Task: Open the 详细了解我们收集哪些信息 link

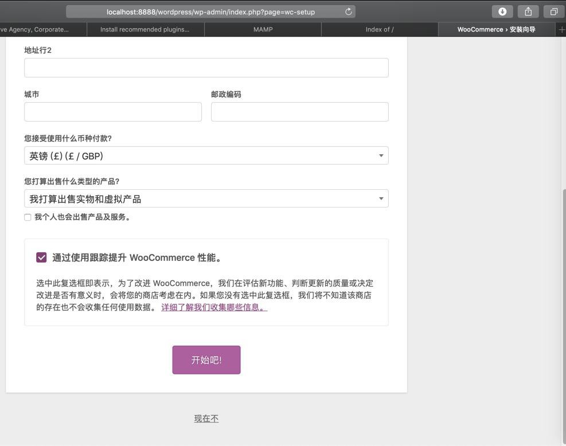Action: tap(214, 307)
